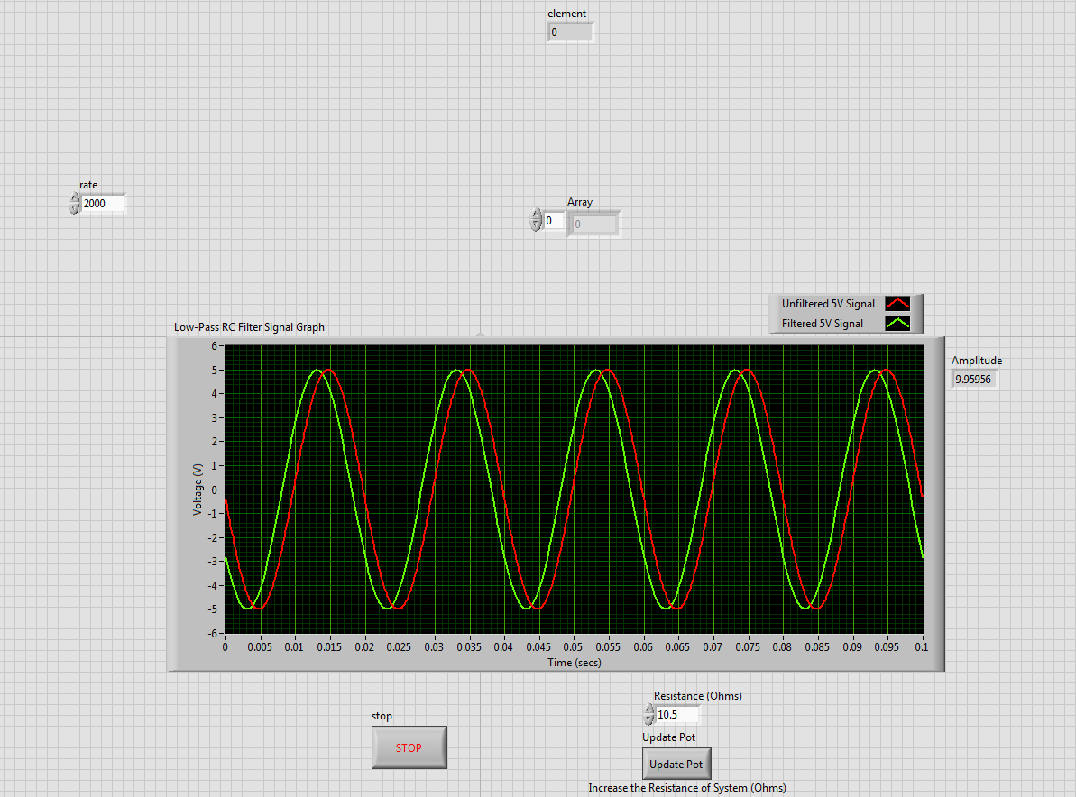
Task: Click the 0.1 maximum on the time axis
Action: click(x=921, y=646)
